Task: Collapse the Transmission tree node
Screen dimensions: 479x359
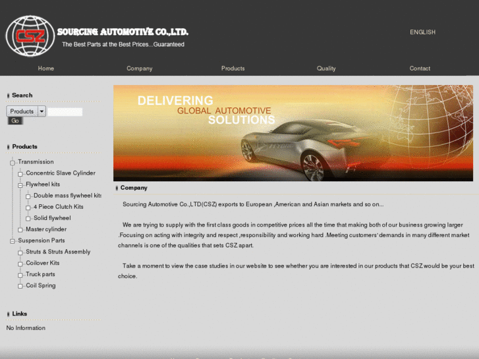Action: (13, 163)
